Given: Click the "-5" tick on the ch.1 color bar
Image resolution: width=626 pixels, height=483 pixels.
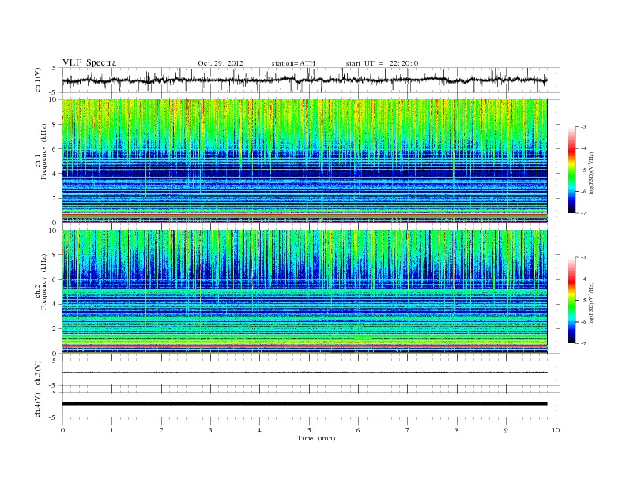Looking at the screenshot, I should (x=583, y=170).
